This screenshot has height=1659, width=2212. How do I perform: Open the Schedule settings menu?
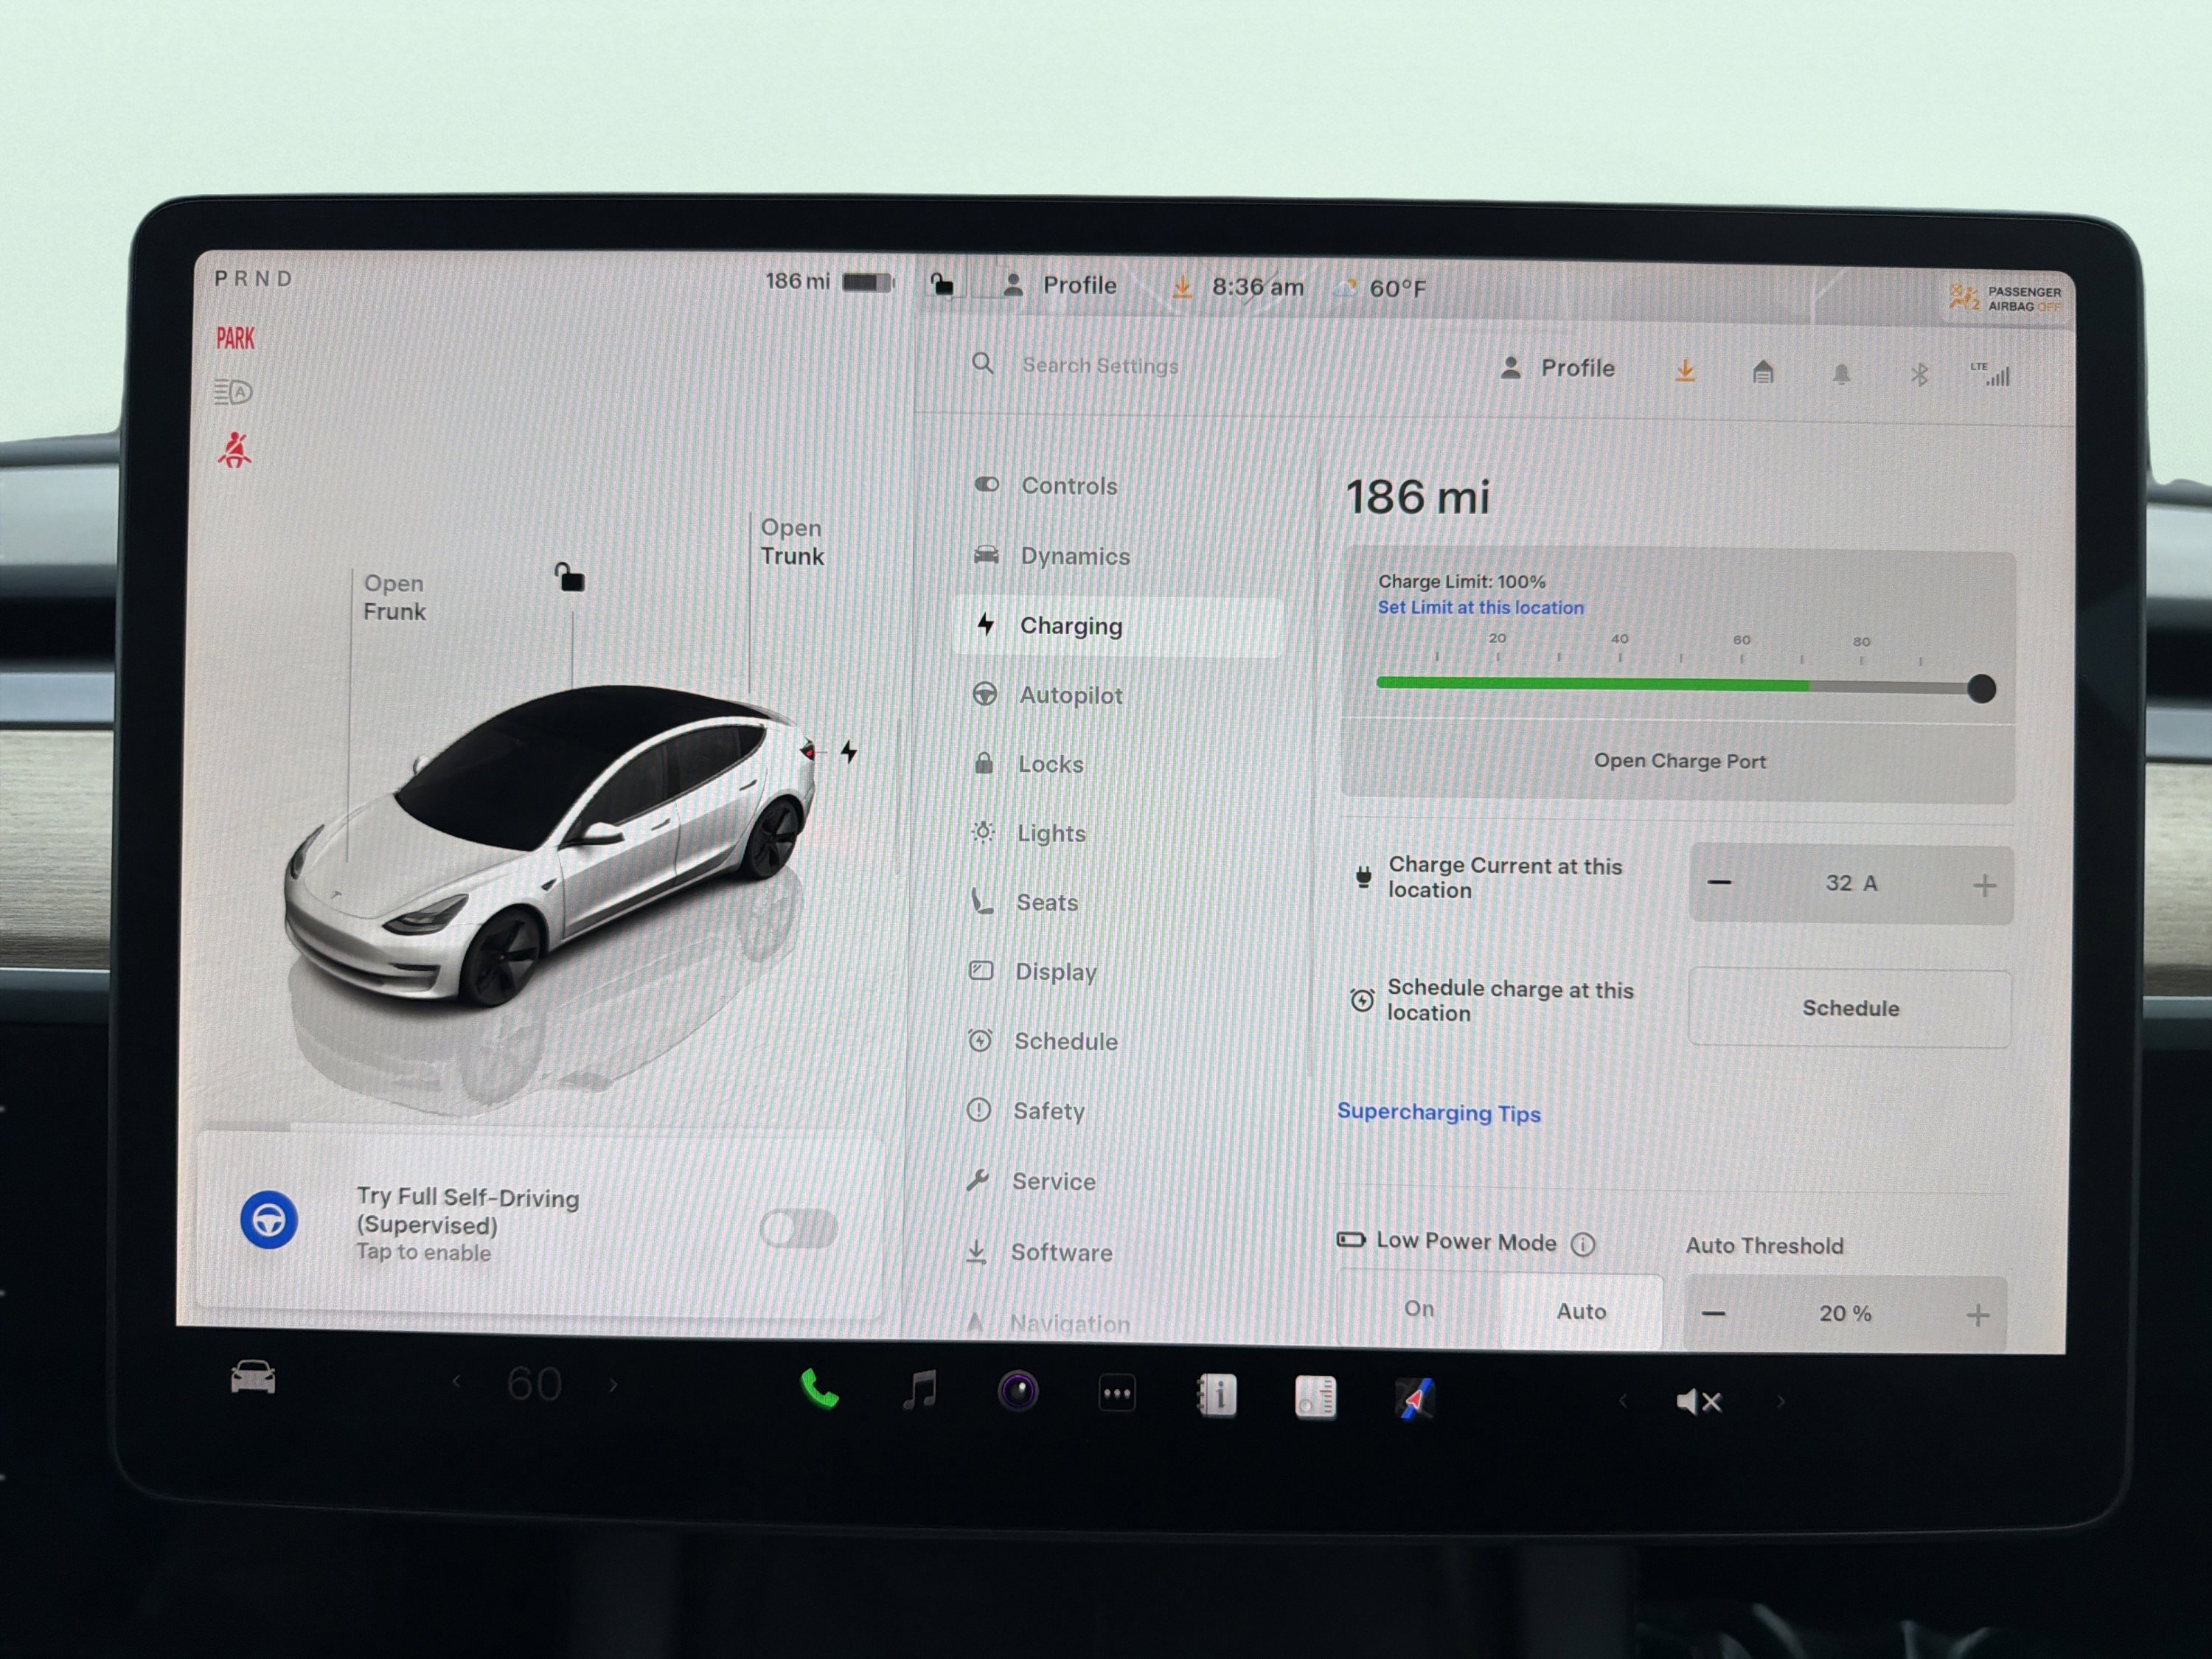(1110, 1041)
